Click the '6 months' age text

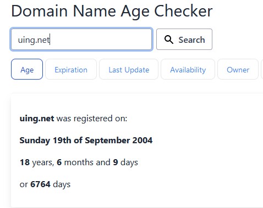coord(73,162)
